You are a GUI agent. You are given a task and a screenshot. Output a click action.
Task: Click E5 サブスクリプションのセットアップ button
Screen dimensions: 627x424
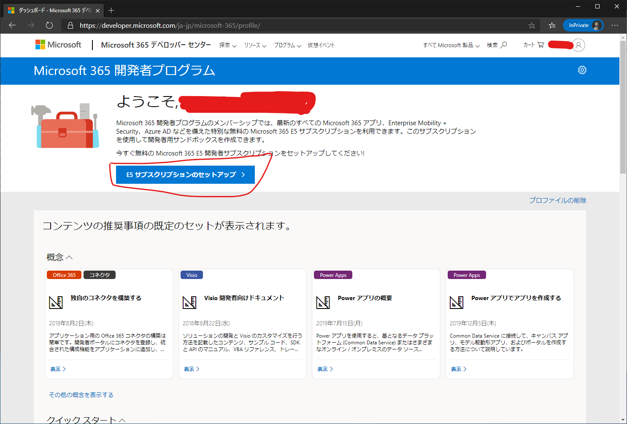[185, 174]
